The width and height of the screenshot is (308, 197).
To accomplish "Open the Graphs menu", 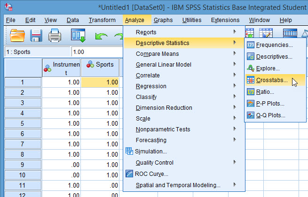I will click(163, 20).
